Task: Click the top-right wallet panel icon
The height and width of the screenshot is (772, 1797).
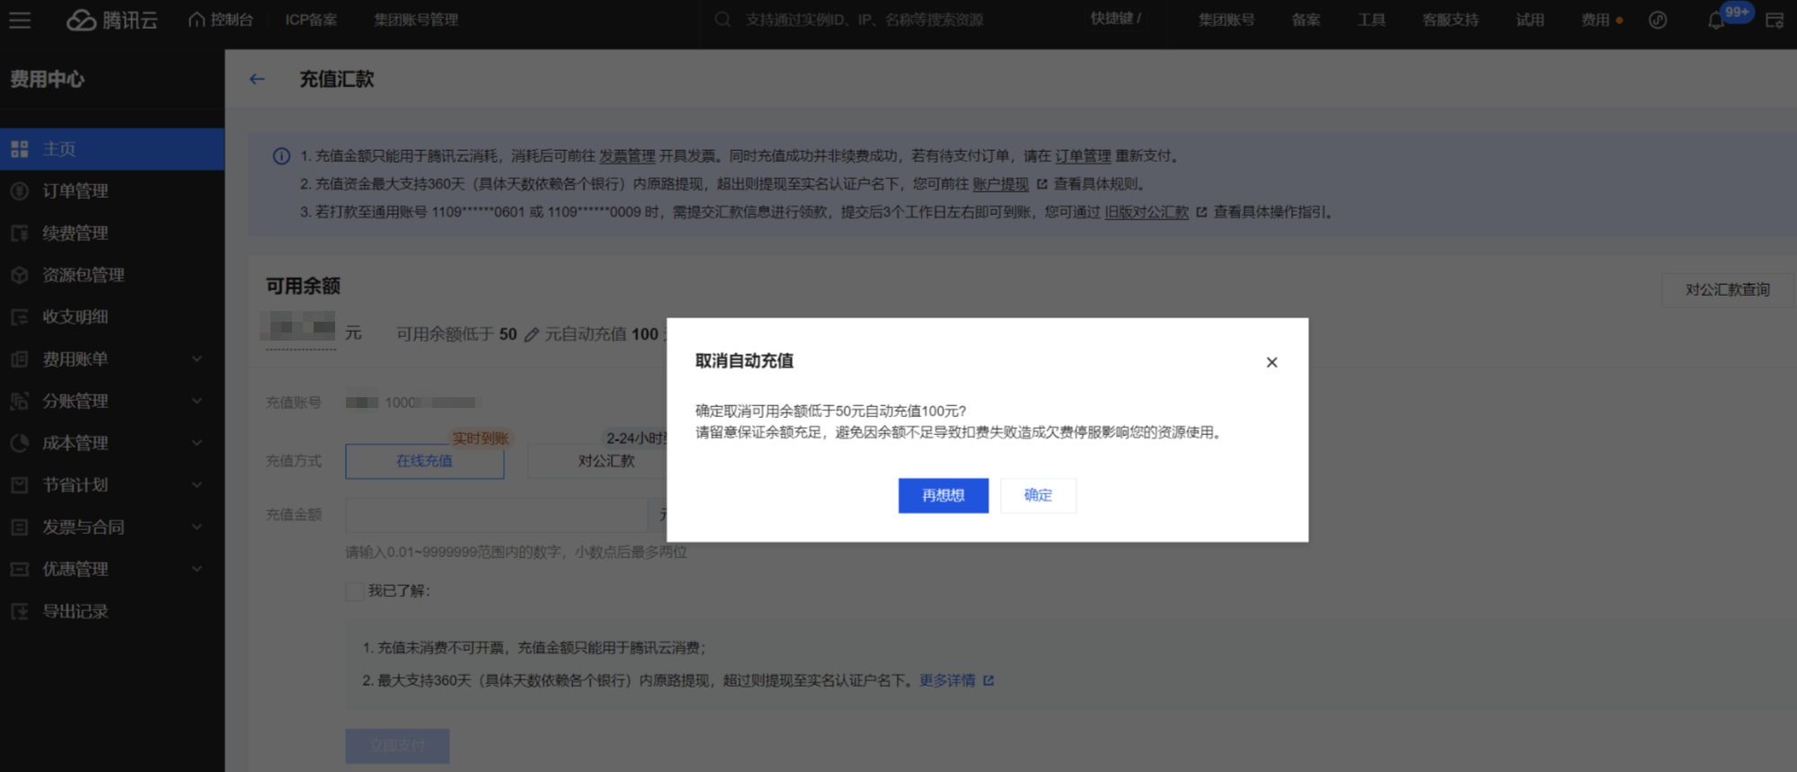Action: (1774, 21)
